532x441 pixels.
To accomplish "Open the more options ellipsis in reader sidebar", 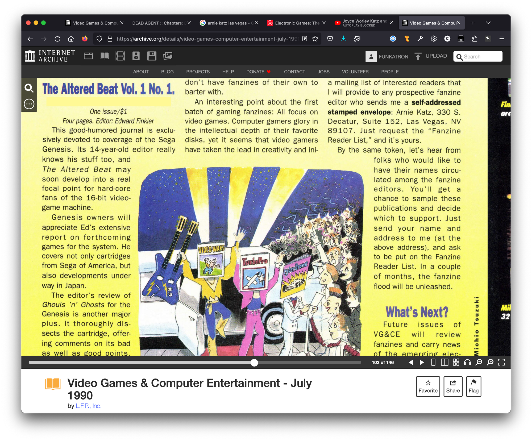I will click(29, 104).
